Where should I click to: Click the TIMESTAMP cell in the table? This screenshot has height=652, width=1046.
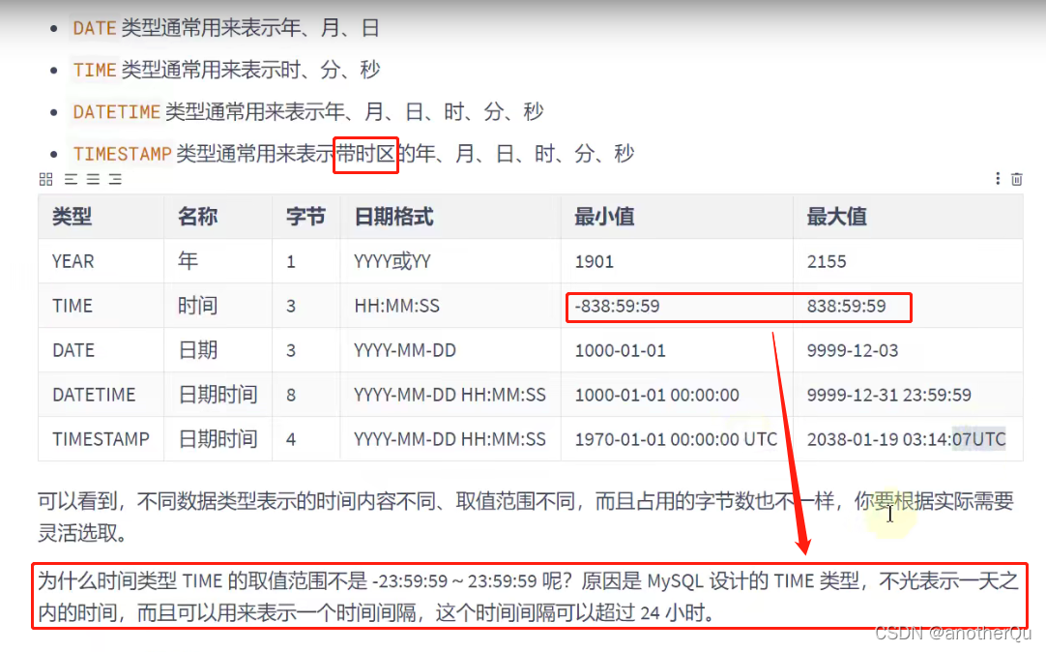click(101, 439)
